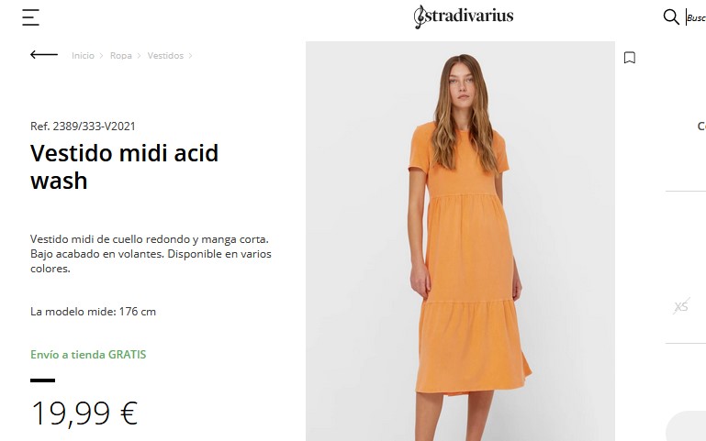Click the chevron after Ropa breadcrumb
This screenshot has width=706, height=441.
tap(139, 56)
